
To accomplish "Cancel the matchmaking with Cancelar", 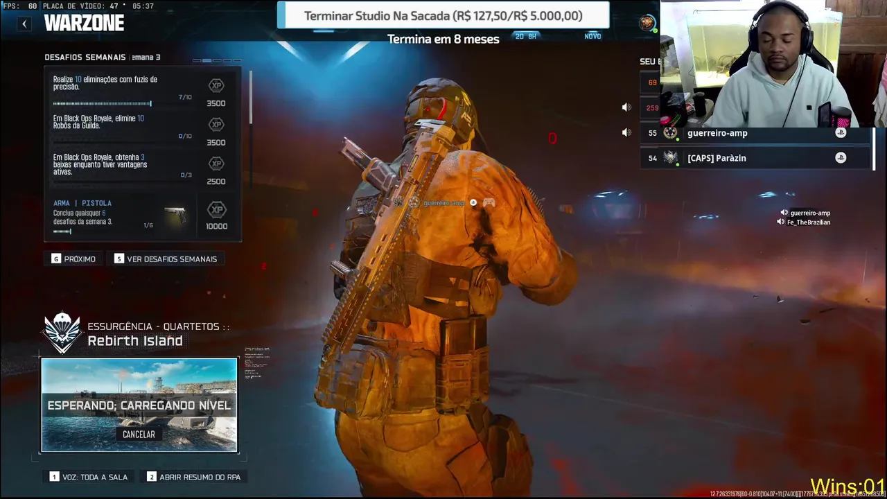I will (139, 435).
